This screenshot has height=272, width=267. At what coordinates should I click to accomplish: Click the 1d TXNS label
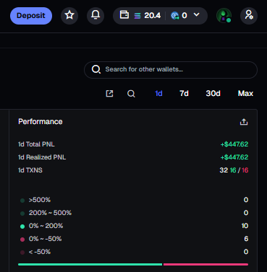(x=30, y=170)
